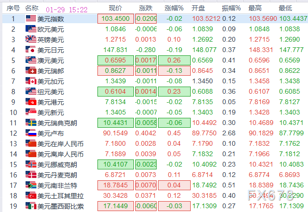Sort by the 名称 column header

(32, 8)
